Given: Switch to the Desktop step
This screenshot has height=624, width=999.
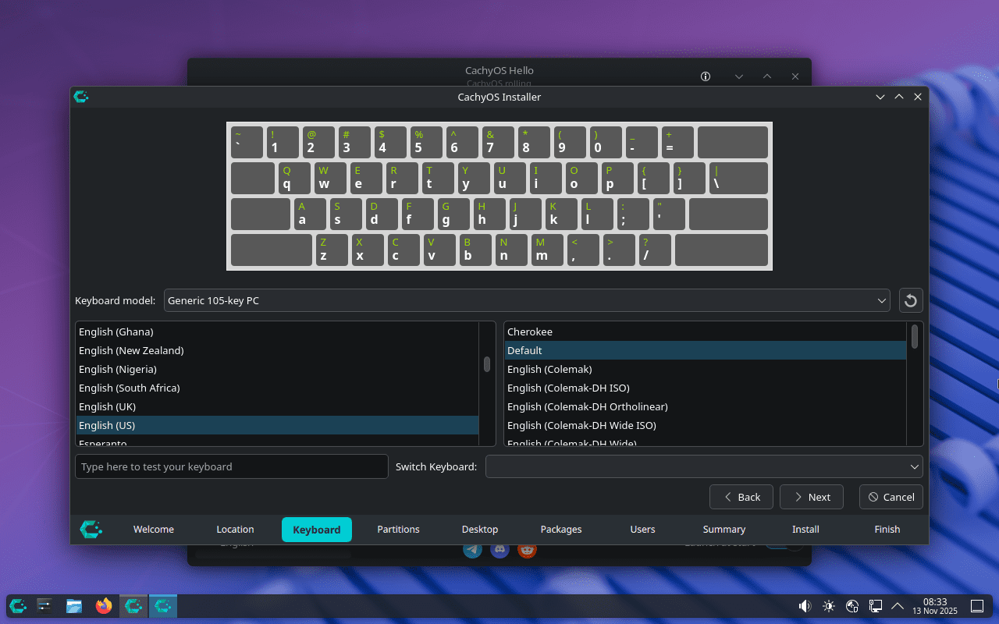Looking at the screenshot, I should (479, 529).
